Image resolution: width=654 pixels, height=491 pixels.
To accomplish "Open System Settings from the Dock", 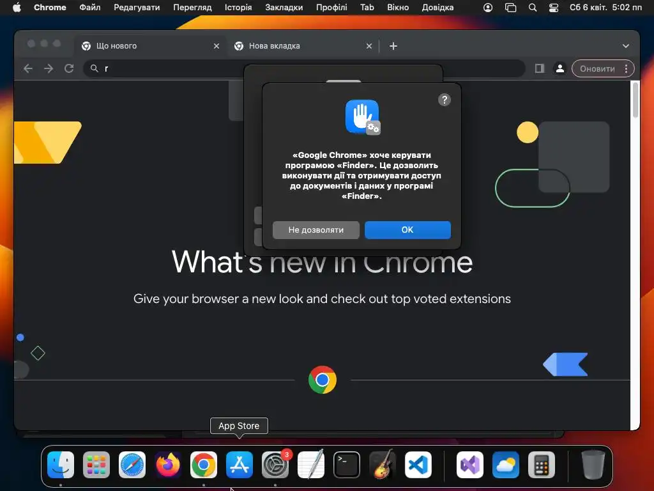I will tap(275, 465).
